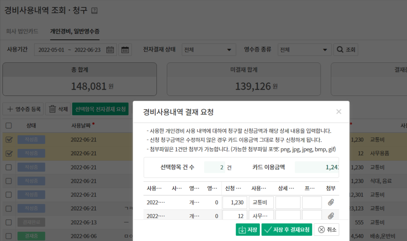Click the paperclip icon on the 사무용품 row
Viewport: 407px width, 241px height.
[x=331, y=215]
